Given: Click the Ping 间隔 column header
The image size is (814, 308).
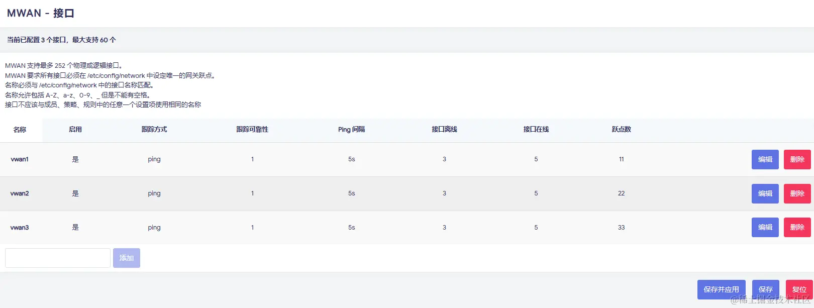Looking at the screenshot, I should [x=352, y=130].
